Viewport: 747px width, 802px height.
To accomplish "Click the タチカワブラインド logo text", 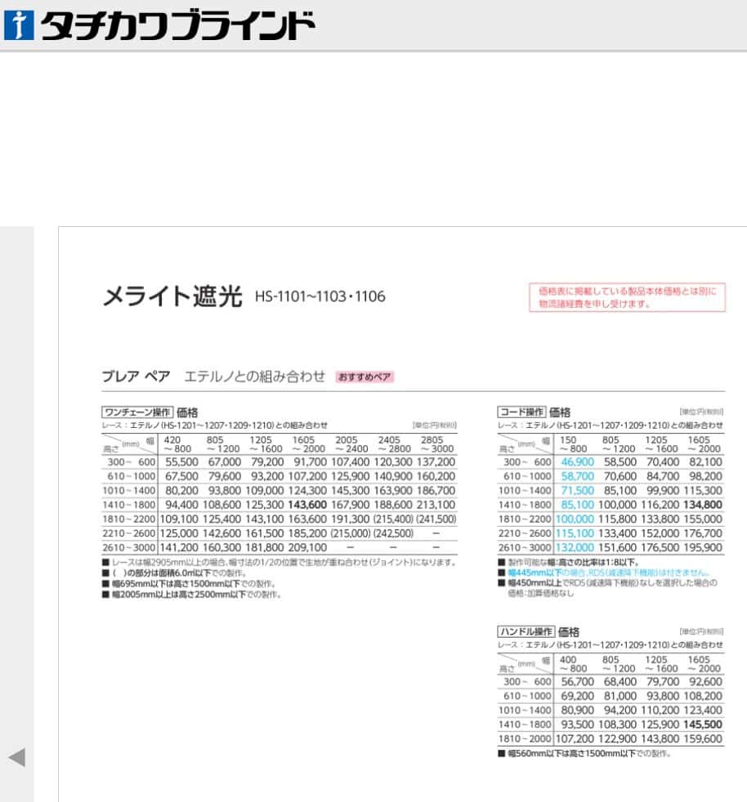I will 177,26.
